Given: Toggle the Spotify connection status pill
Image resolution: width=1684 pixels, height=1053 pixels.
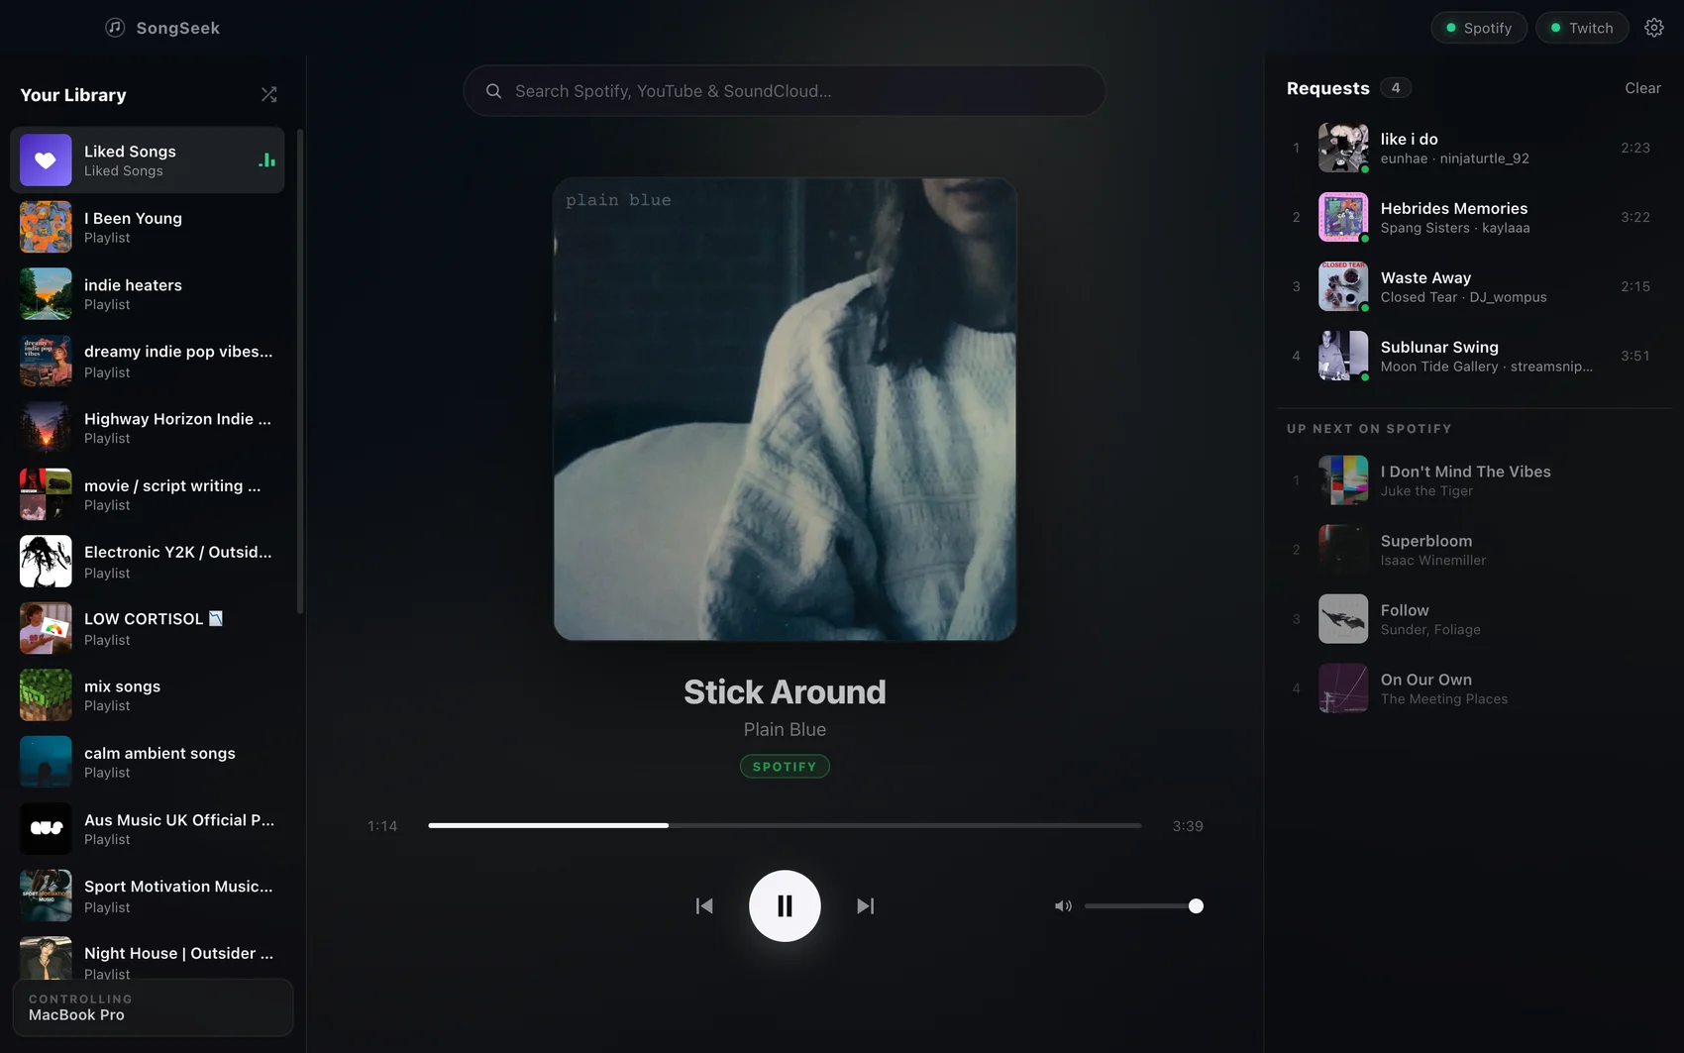Looking at the screenshot, I should point(1479,28).
